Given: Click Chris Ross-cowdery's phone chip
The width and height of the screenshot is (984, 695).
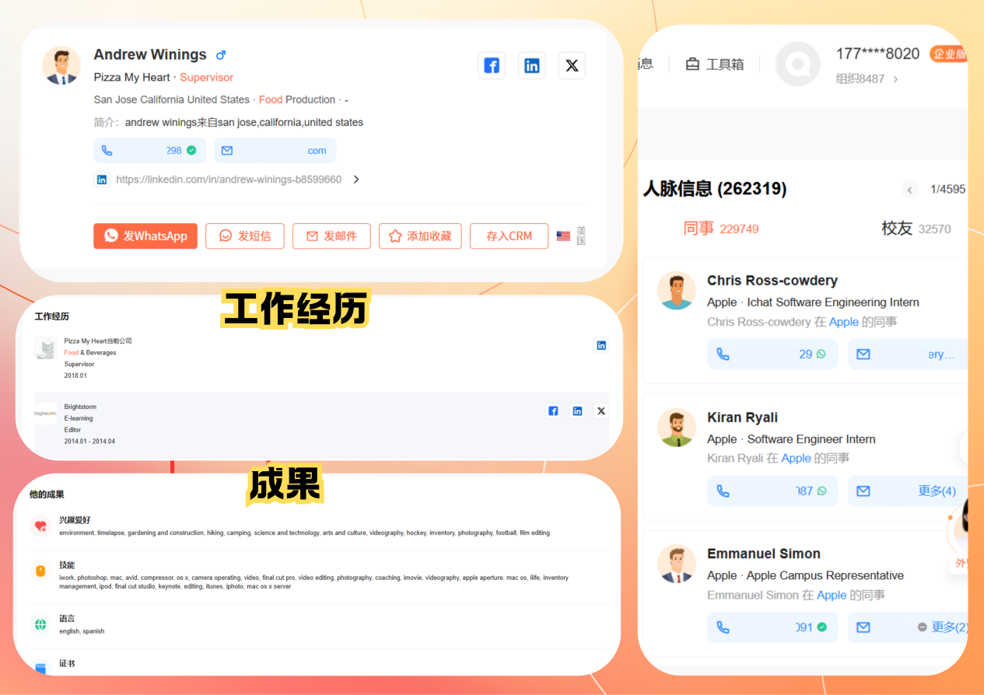Looking at the screenshot, I should pos(772,354).
